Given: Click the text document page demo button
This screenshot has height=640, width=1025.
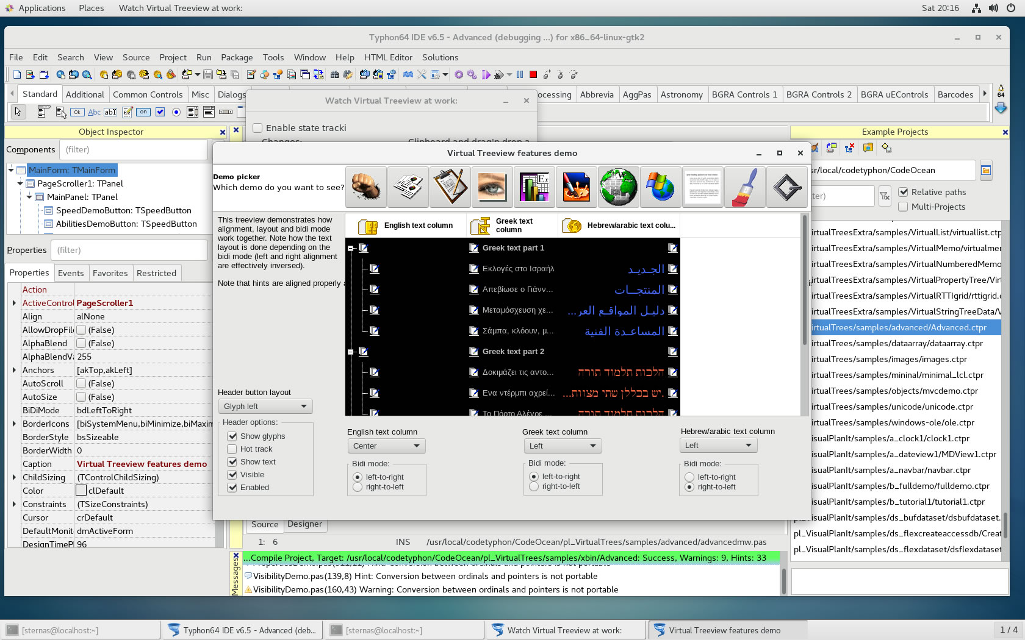Looking at the screenshot, I should (x=703, y=187).
